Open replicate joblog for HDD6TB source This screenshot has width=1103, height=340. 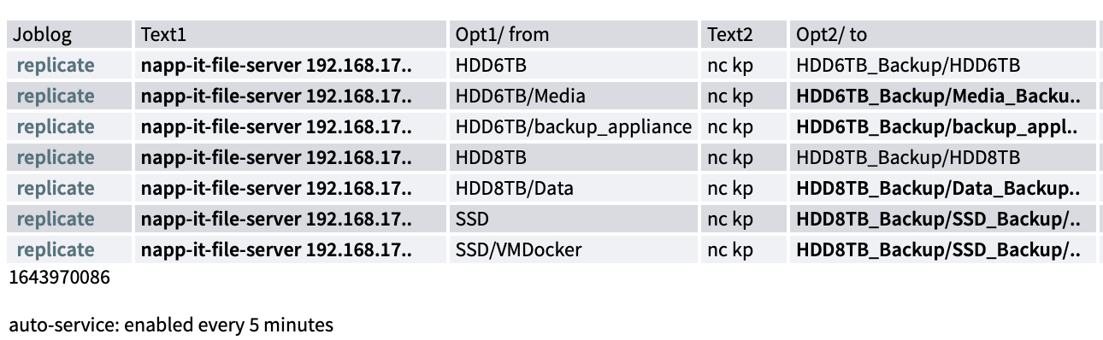point(56,65)
